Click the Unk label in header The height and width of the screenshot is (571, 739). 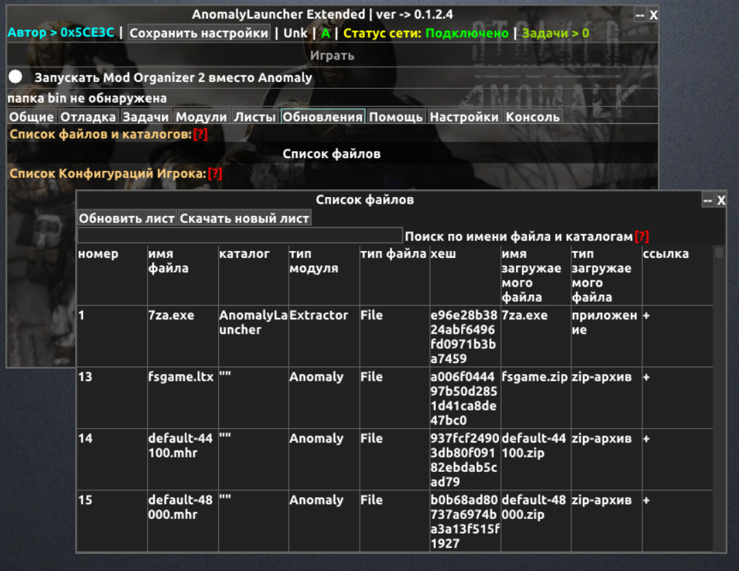click(295, 33)
